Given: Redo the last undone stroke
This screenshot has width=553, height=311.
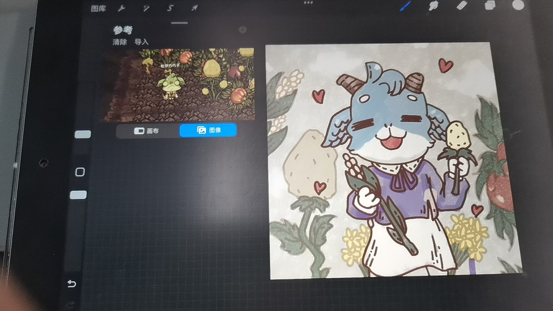Looking at the screenshot, I should tap(70, 305).
